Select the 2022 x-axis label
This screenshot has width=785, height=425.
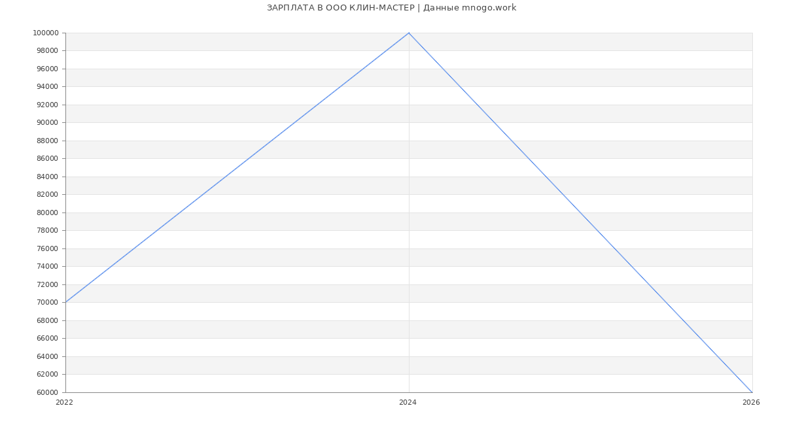coord(65,403)
